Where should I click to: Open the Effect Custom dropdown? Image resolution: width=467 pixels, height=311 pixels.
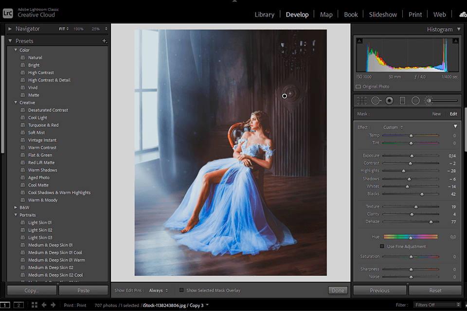(x=393, y=127)
